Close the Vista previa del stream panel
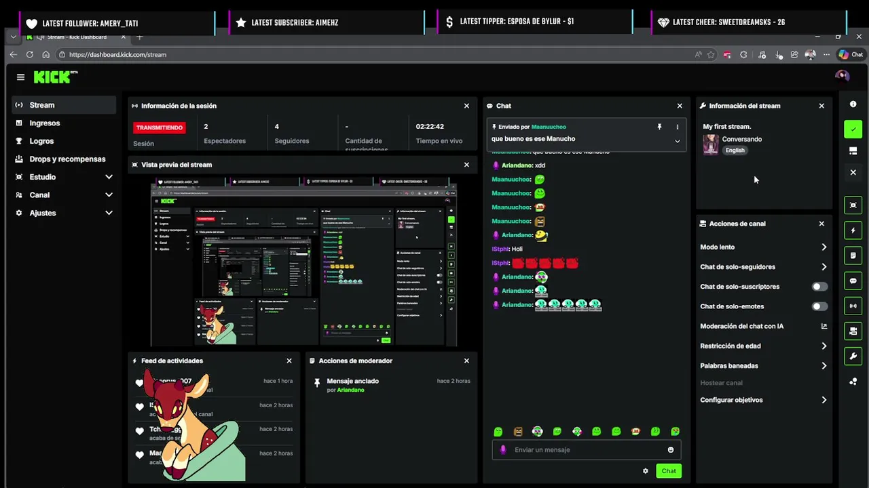The width and height of the screenshot is (869, 488). (466, 165)
